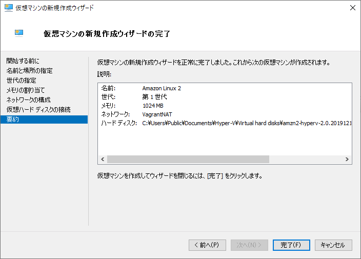The image size is (361, 259).
Task: Click the 1024 MB memory value
Action: tap(153, 106)
